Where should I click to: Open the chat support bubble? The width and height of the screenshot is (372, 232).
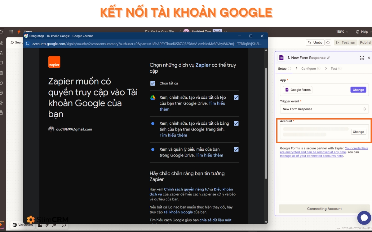click(364, 217)
